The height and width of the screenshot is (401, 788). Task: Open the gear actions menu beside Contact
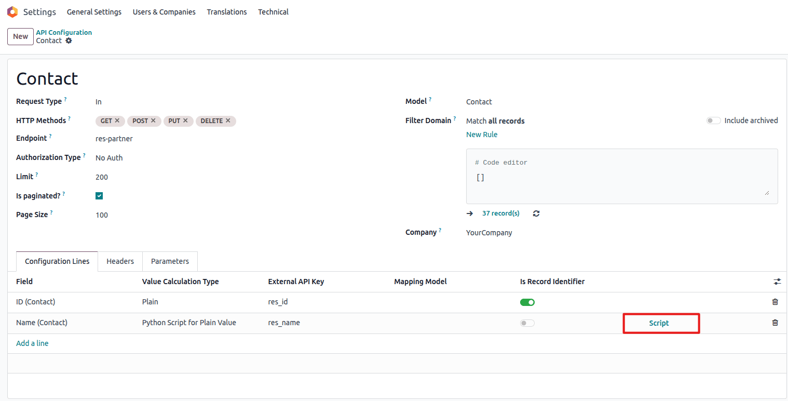click(69, 41)
